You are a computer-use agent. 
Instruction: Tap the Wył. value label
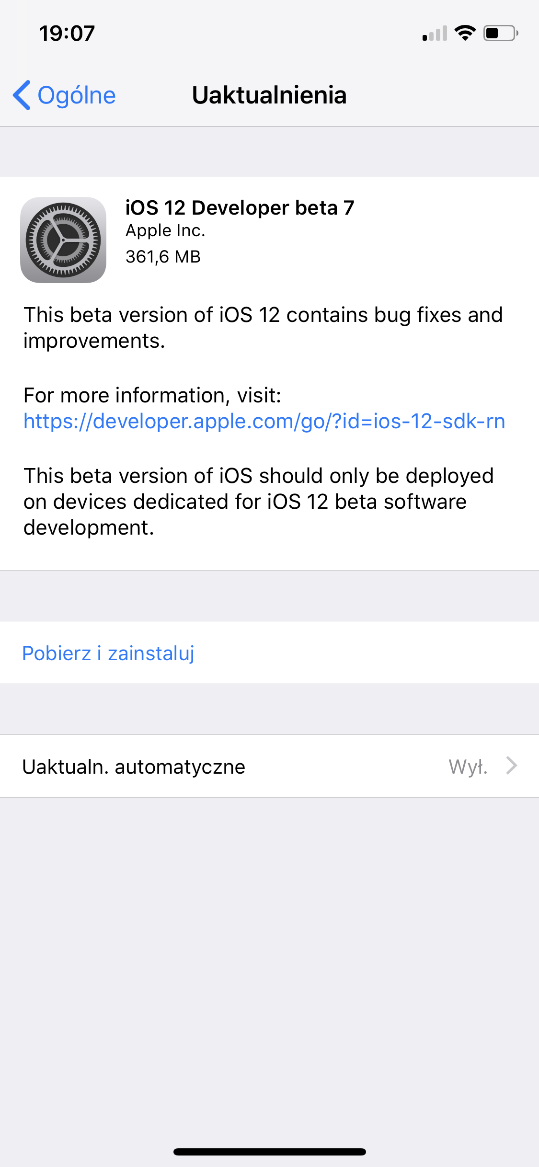point(468,767)
